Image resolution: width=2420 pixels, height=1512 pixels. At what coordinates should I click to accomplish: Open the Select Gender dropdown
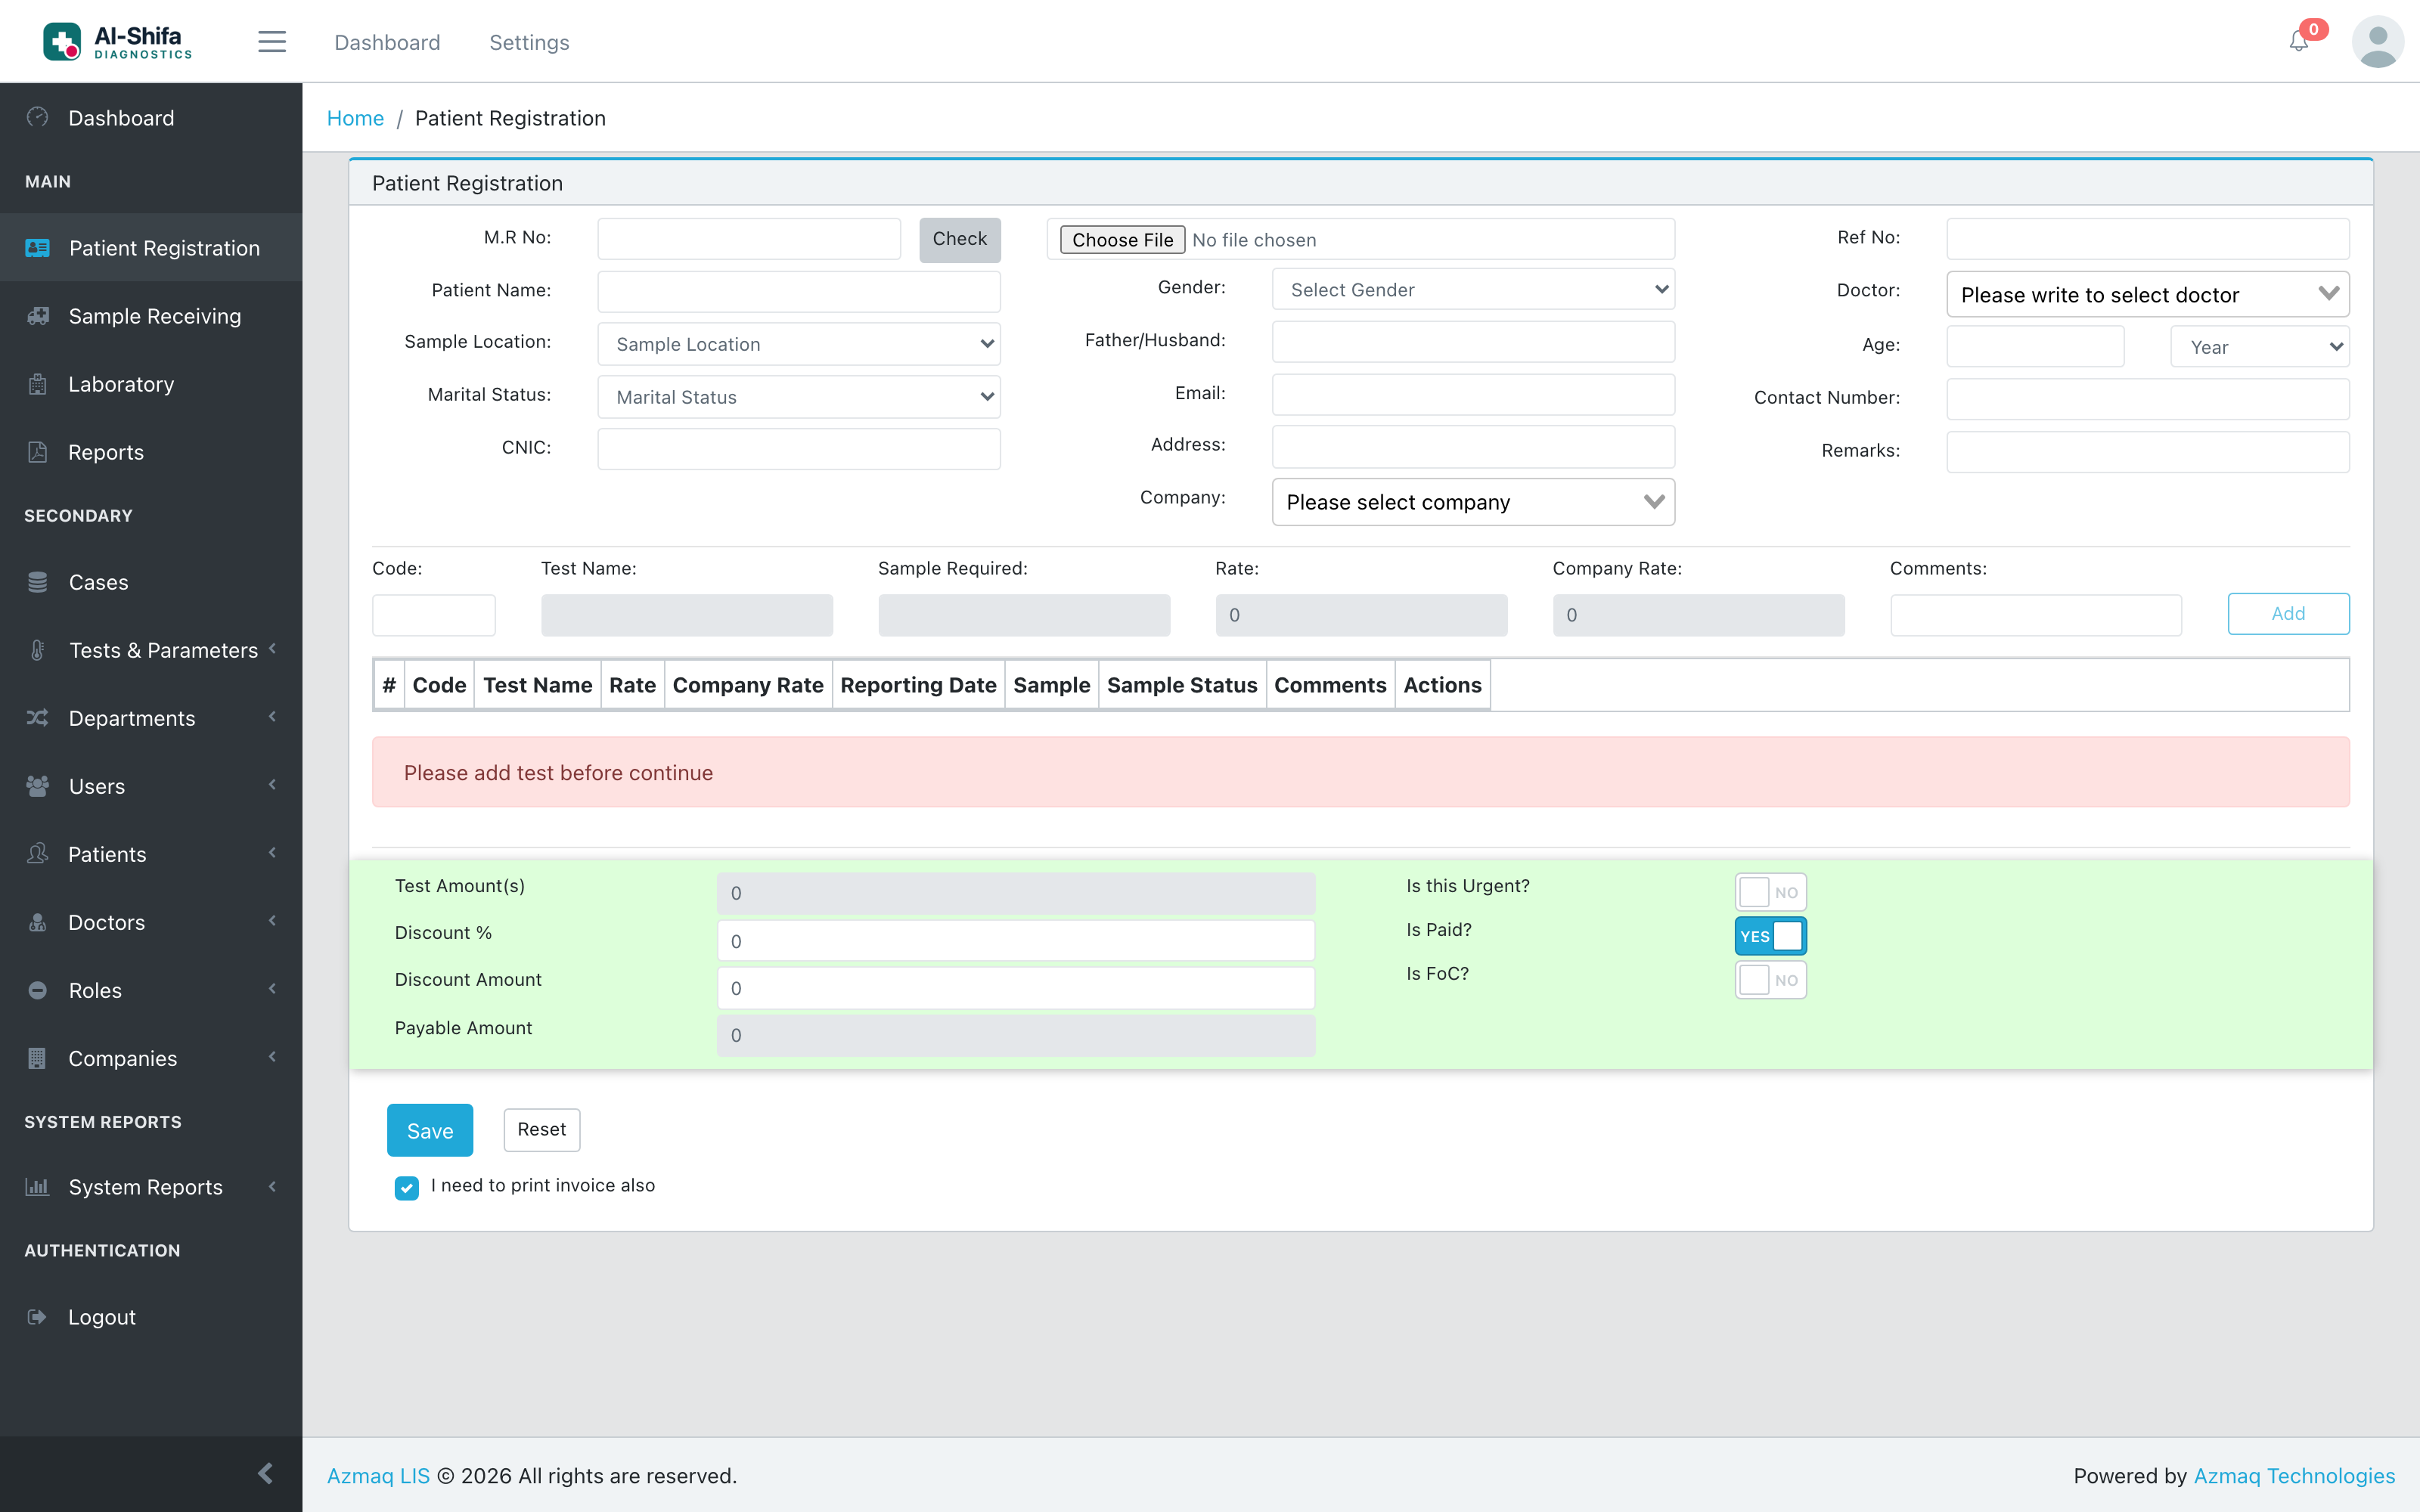pos(1473,289)
